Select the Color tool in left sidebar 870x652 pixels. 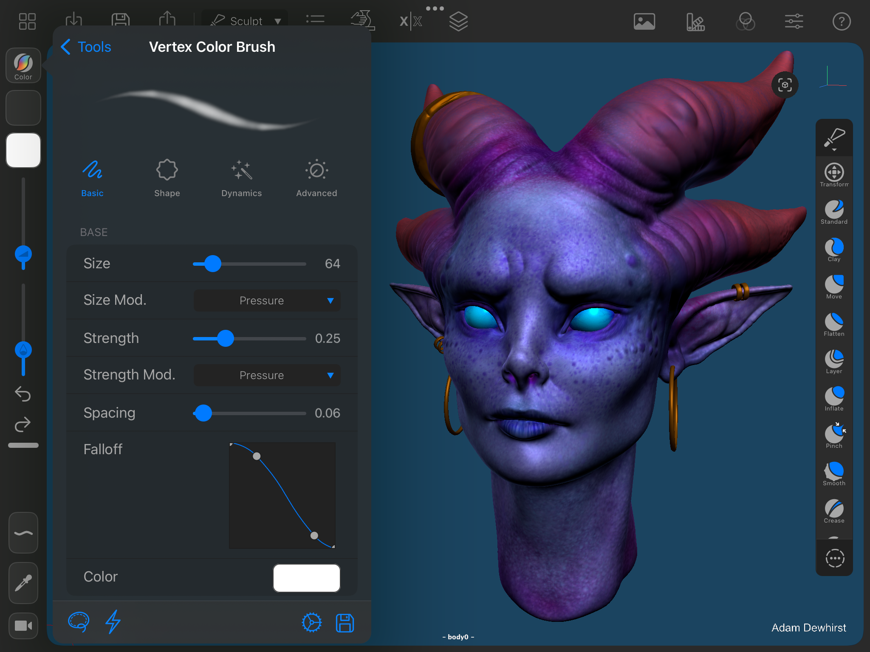point(23,65)
